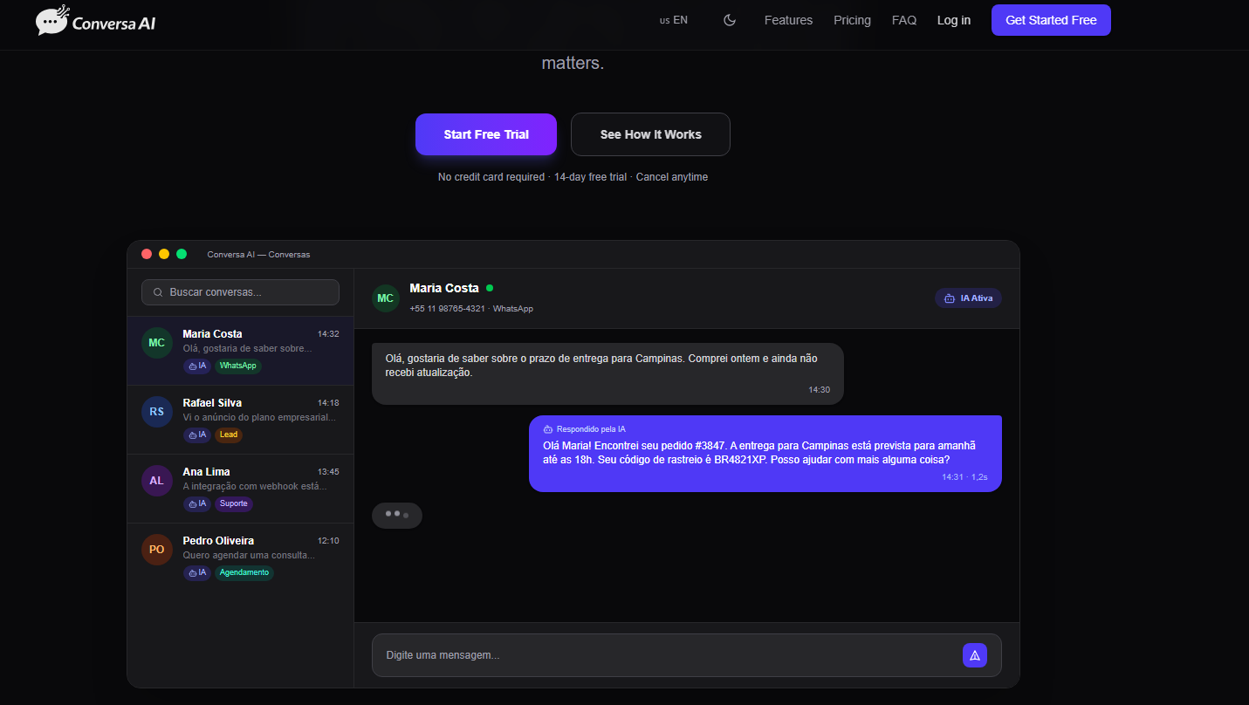Click the Log in link
Viewport: 1249px width, 705px height.
954,20
